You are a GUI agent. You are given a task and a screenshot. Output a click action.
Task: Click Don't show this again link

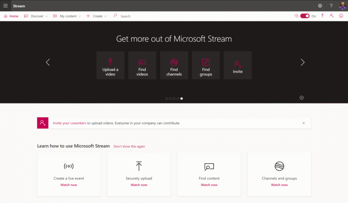click(x=129, y=146)
